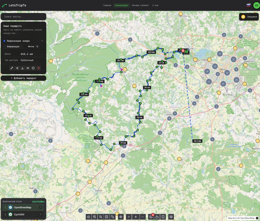The width and height of the screenshot is (260, 221).
Task: Click the locate me crosshair button
Action: click(x=121, y=217)
